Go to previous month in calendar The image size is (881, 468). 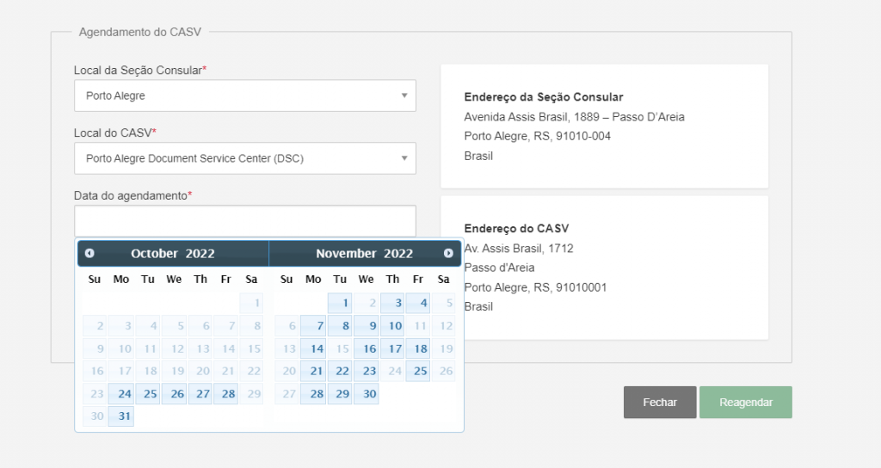(x=89, y=253)
